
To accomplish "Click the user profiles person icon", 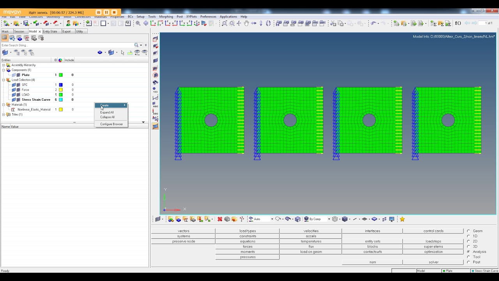I will click(x=68, y=23).
